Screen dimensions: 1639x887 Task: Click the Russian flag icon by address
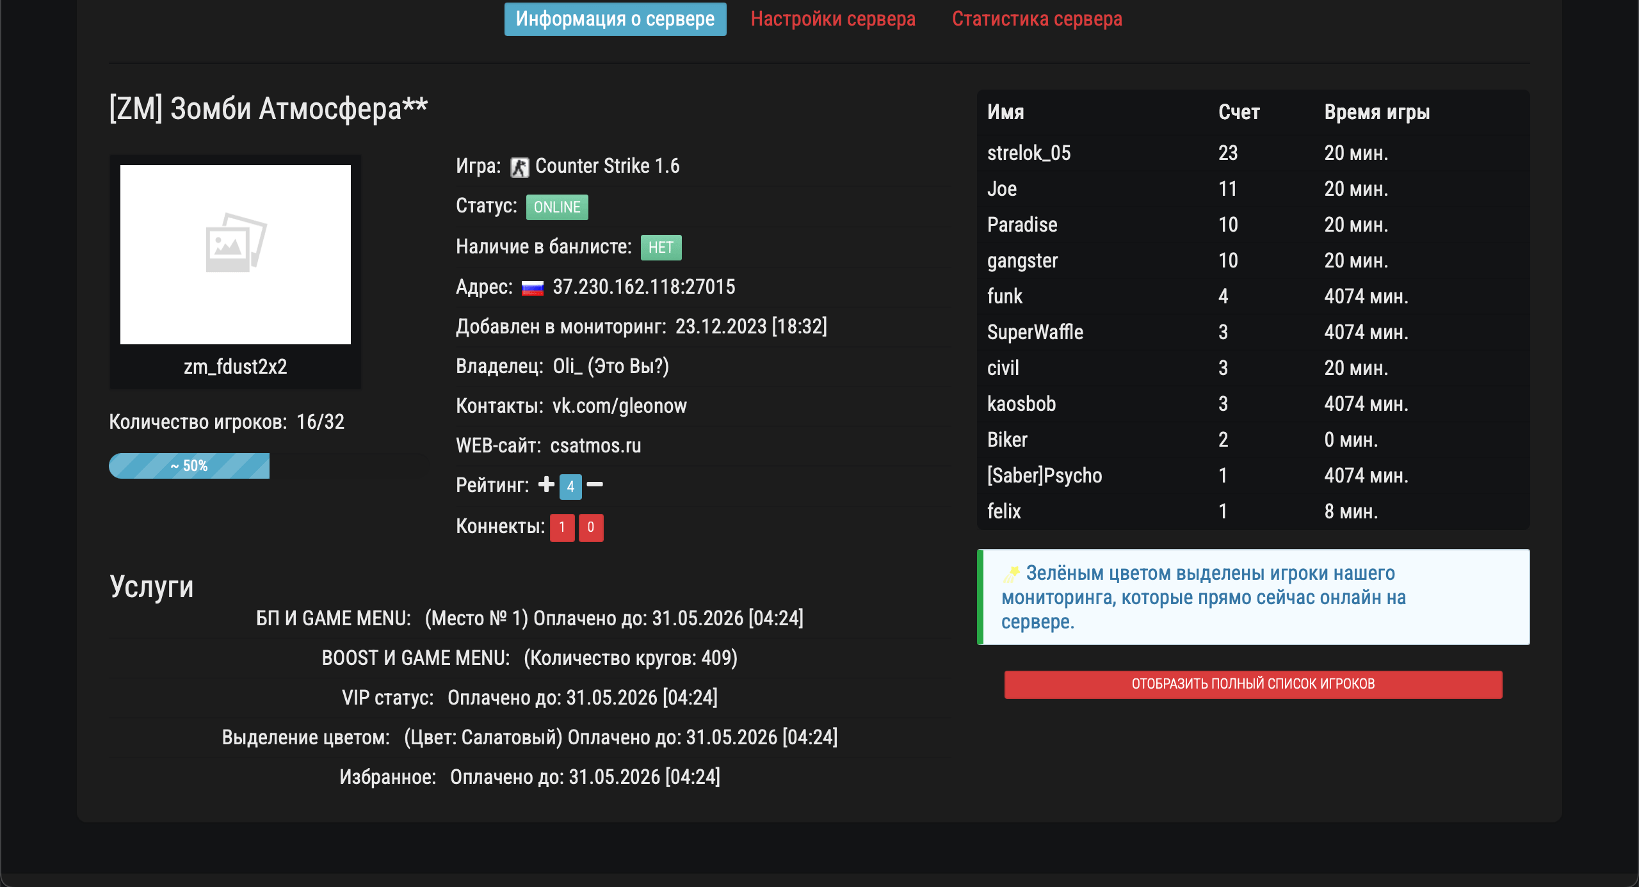[533, 288]
